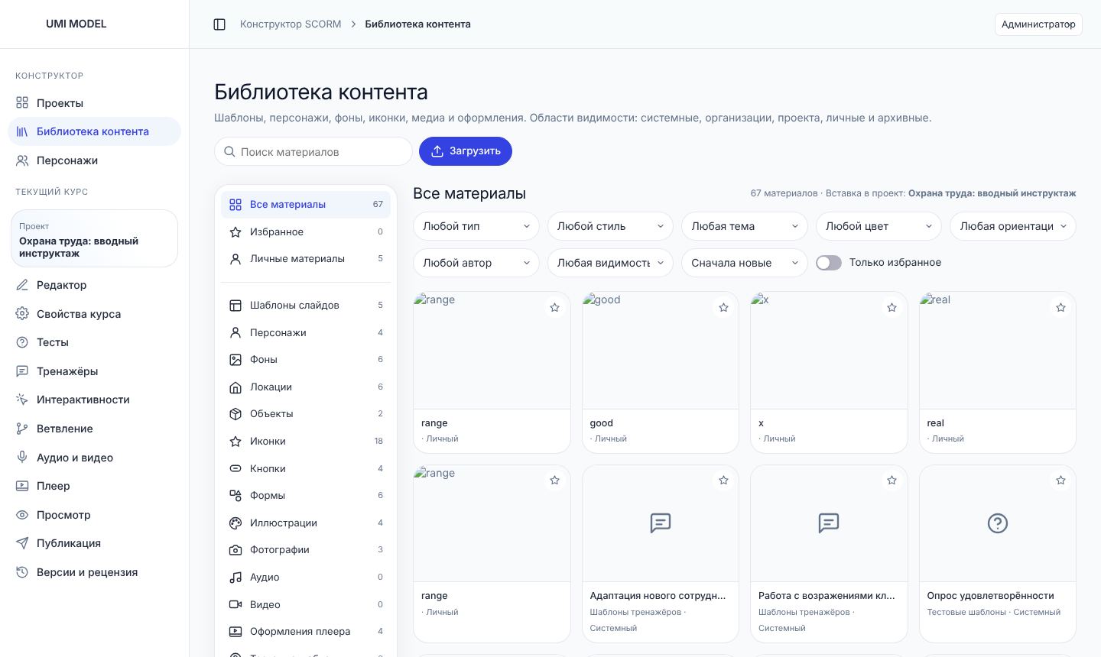Image resolution: width=1101 pixels, height=657 pixels.
Task: Star the x card as favorite
Action: 892,308
